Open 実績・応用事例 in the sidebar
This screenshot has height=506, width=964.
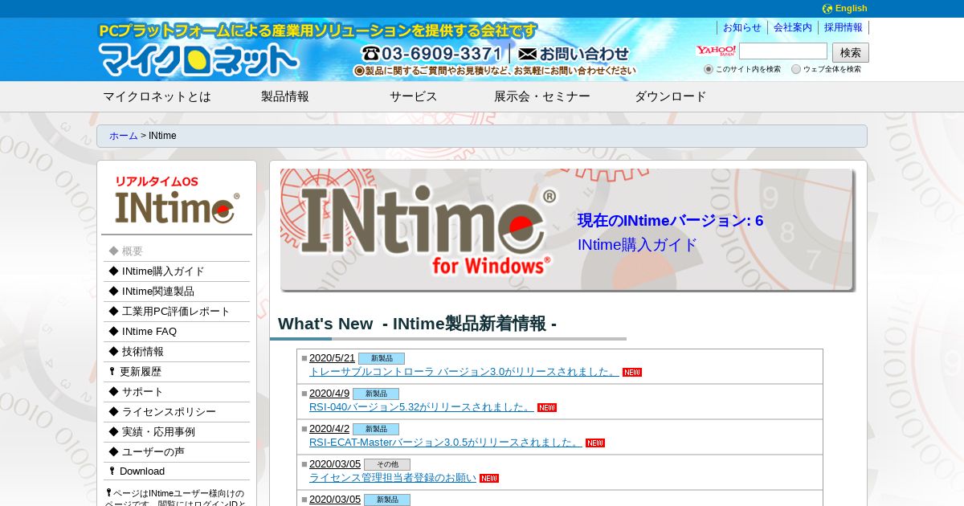point(177,432)
